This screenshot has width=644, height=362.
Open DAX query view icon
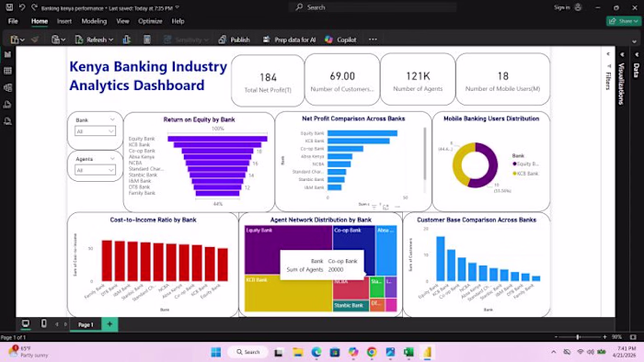pos(7,105)
